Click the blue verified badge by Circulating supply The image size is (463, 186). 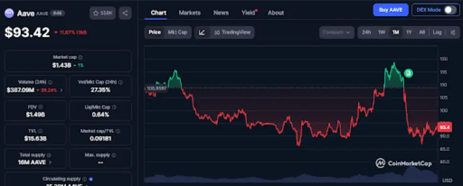coord(91,179)
